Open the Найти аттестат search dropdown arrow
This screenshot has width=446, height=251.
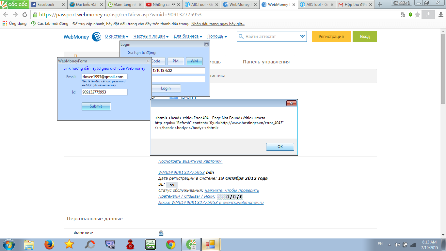click(x=302, y=37)
